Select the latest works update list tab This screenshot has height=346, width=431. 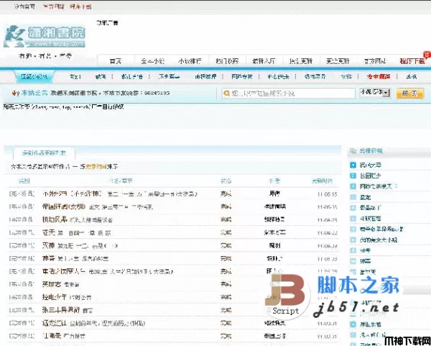coord(44,152)
